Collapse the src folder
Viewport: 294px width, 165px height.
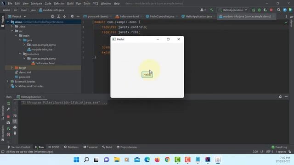pyautogui.click(x=12, y=31)
